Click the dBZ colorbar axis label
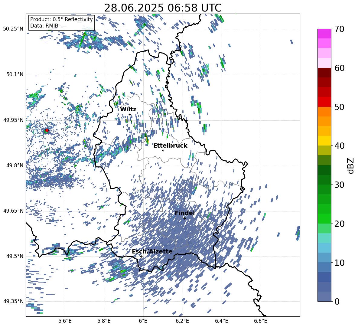Viewport: 358px width, 327px height. pos(351,165)
